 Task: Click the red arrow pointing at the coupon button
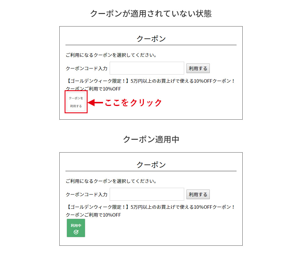coord(95,102)
